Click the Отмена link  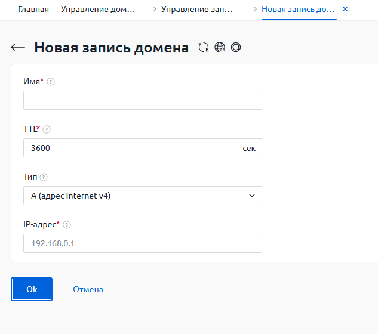[x=88, y=289]
